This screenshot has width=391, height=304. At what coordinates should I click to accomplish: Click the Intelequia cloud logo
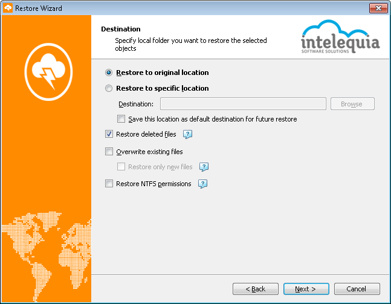[340, 37]
